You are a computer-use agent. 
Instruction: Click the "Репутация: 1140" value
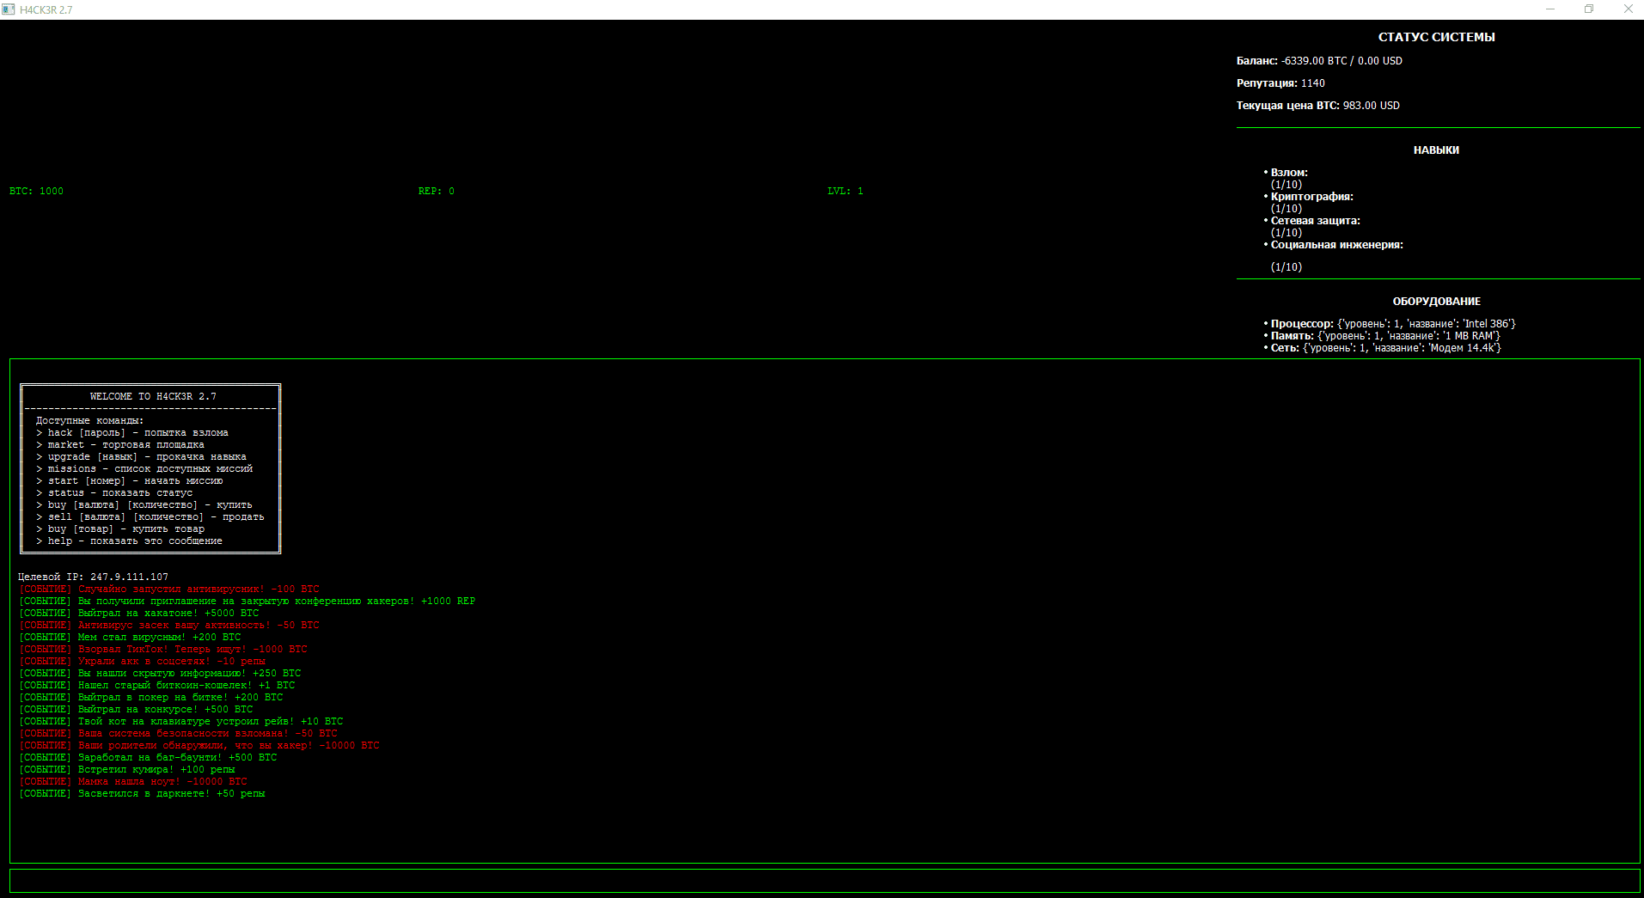pyautogui.click(x=1280, y=83)
